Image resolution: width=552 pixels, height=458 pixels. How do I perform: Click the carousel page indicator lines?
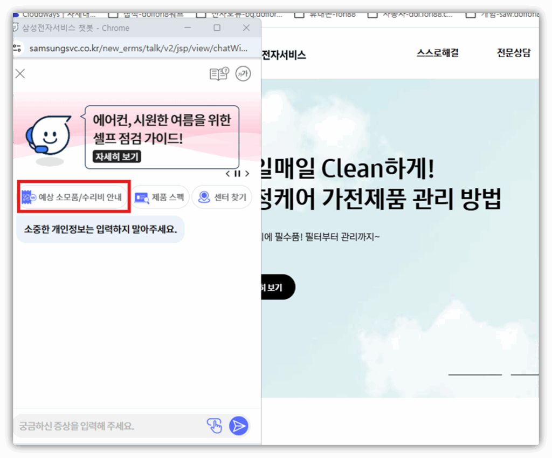point(474,373)
